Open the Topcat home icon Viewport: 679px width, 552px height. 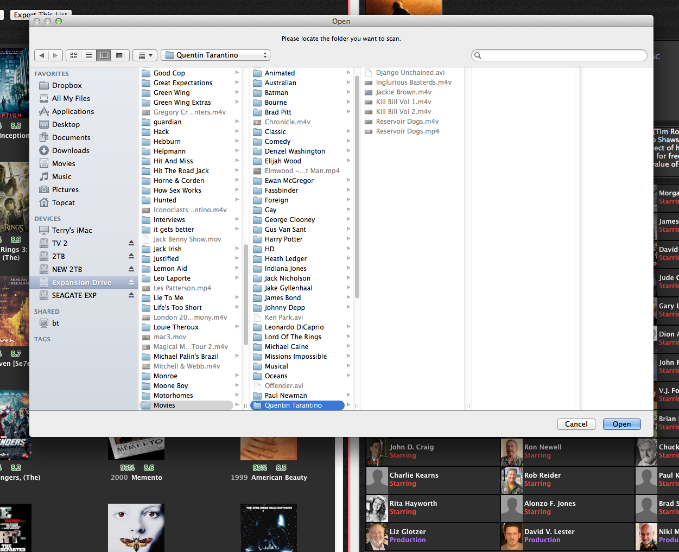[x=44, y=203]
